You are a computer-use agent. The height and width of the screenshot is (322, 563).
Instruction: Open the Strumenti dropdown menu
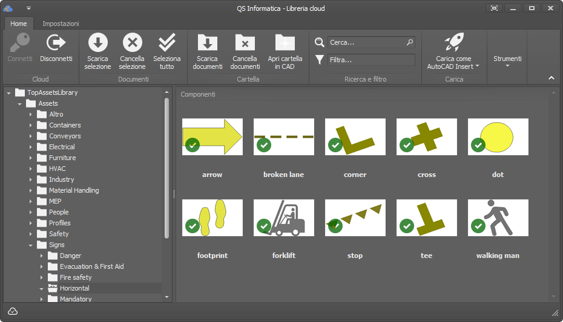tap(507, 59)
